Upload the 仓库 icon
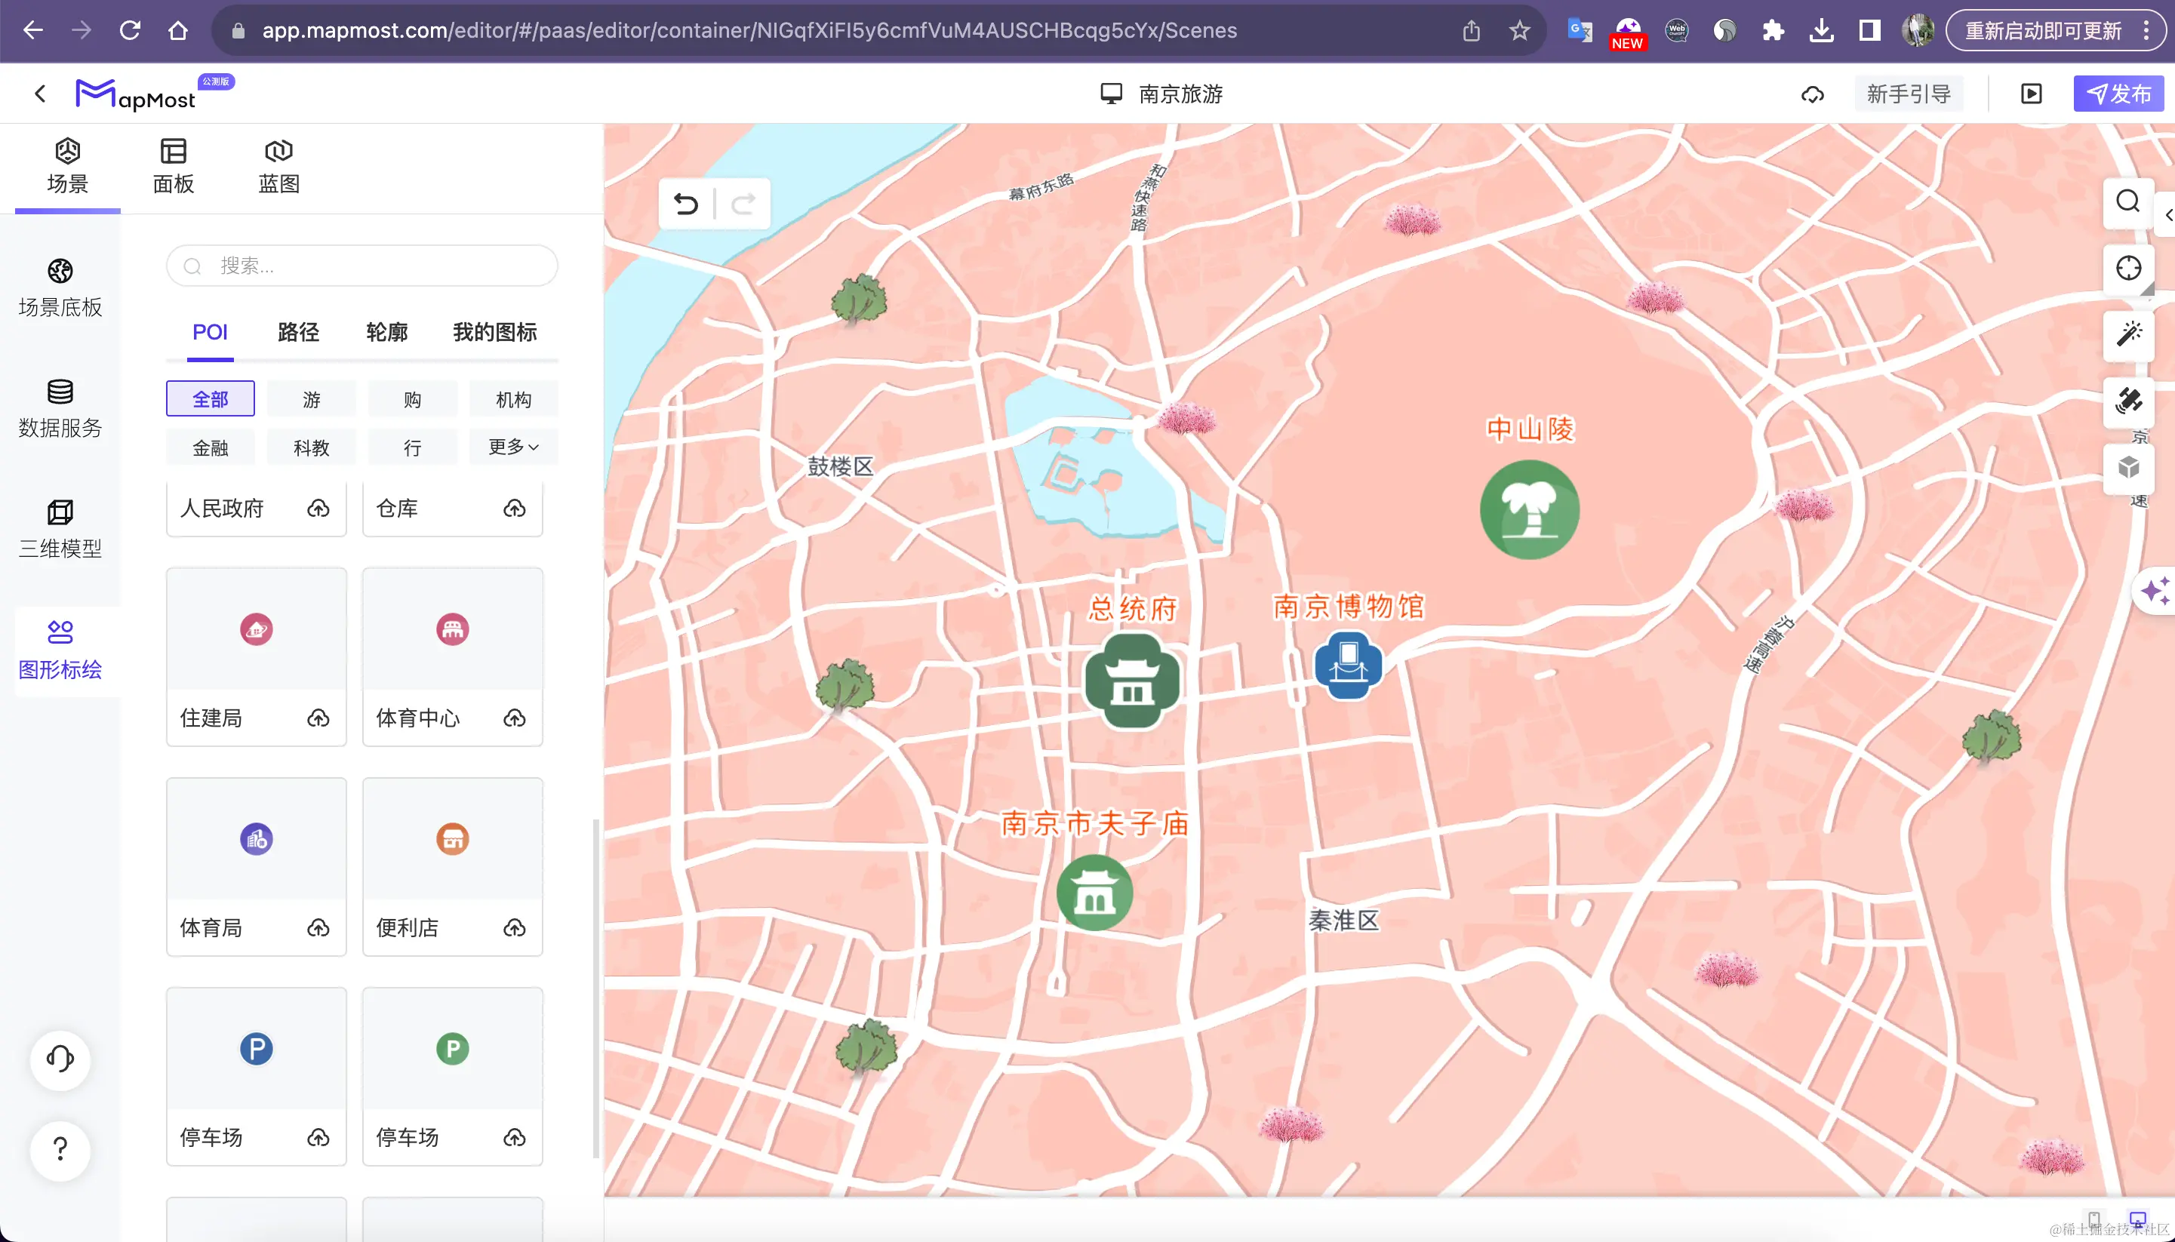 [515, 509]
